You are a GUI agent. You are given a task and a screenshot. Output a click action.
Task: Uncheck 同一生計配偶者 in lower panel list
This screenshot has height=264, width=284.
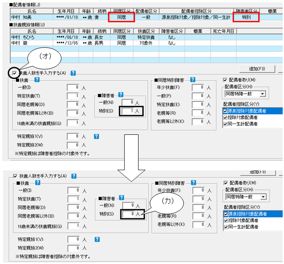226,227
